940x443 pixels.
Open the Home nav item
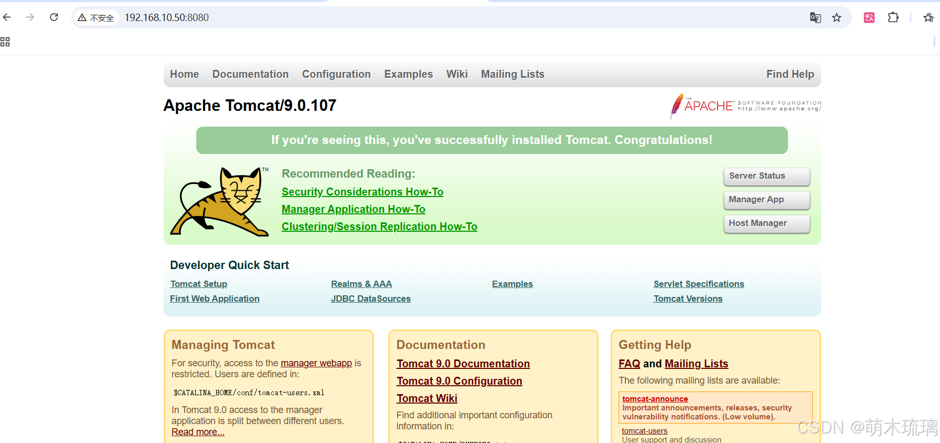pos(184,74)
